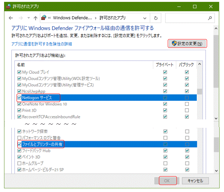
Task: Click title bar firewall app icon
Action: coord(8,6)
